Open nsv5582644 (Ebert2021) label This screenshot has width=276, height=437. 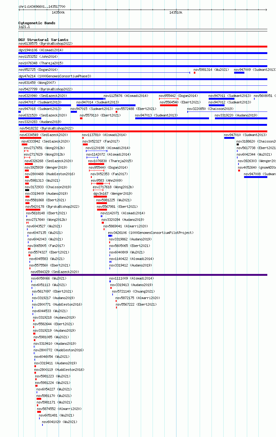click(54, 324)
